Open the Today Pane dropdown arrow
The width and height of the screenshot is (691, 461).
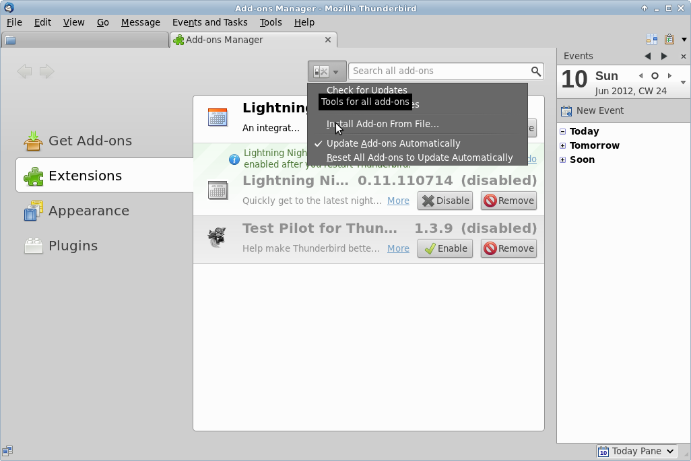click(x=670, y=452)
